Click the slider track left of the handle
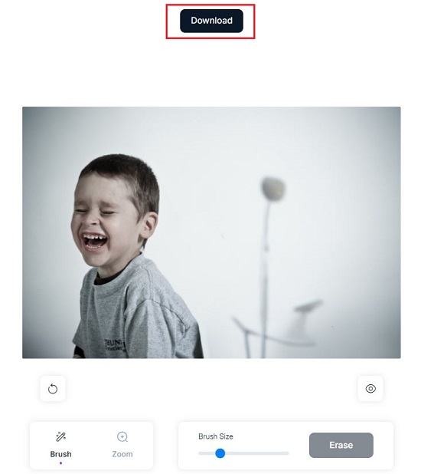421x474 pixels. 207,453
